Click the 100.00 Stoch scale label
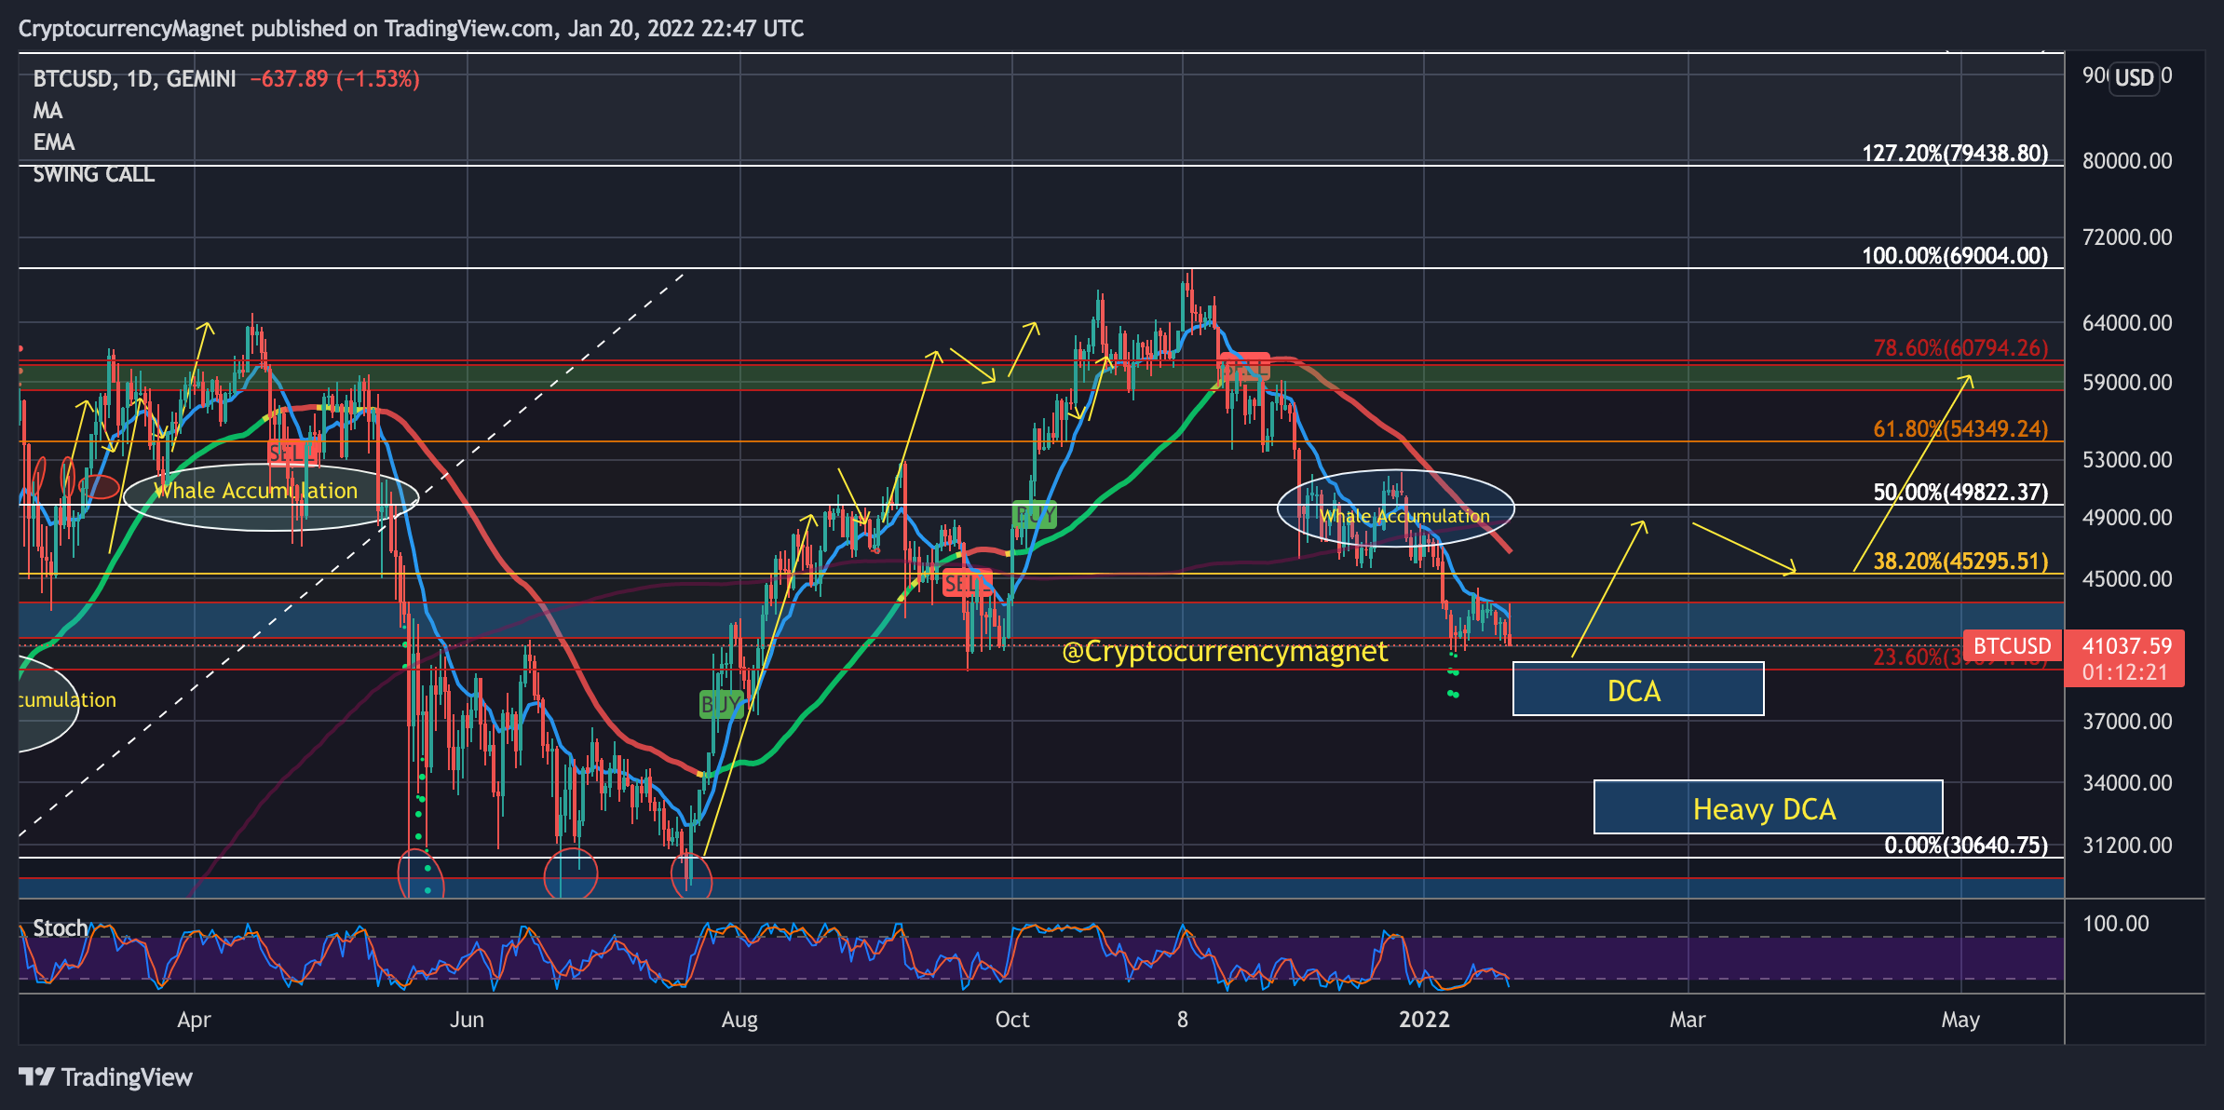The width and height of the screenshot is (2224, 1110). [2115, 924]
